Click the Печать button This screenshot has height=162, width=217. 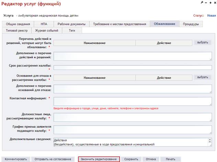click(x=171, y=159)
